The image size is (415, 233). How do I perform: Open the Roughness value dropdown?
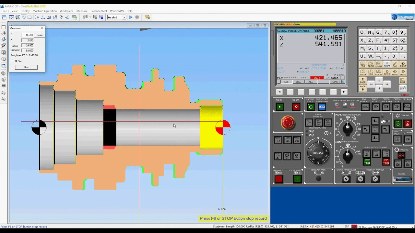click(x=23, y=55)
